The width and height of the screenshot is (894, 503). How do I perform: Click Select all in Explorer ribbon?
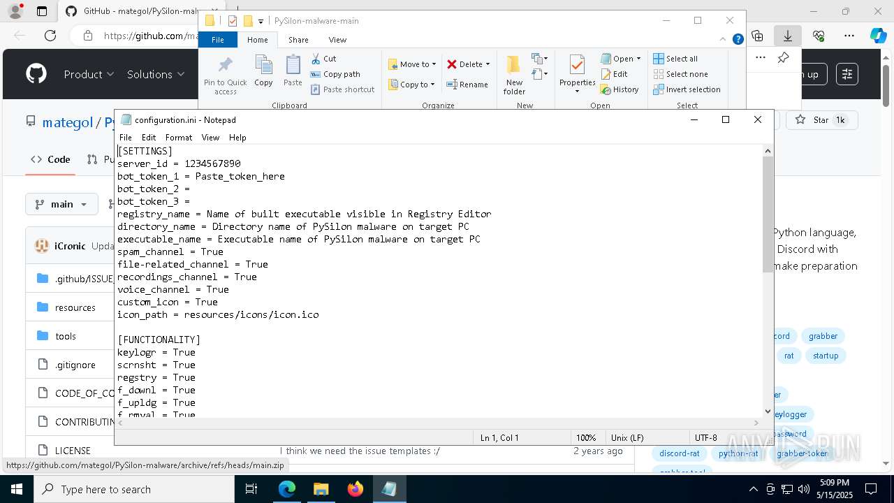[x=675, y=59]
